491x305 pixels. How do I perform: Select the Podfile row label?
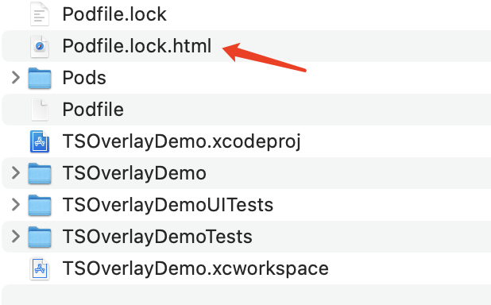[x=93, y=110]
